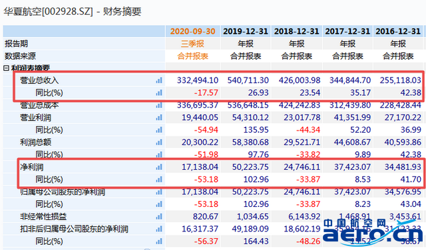Click revenue value 426,003.98
Viewport: 426px width, 250px height.
(300, 80)
